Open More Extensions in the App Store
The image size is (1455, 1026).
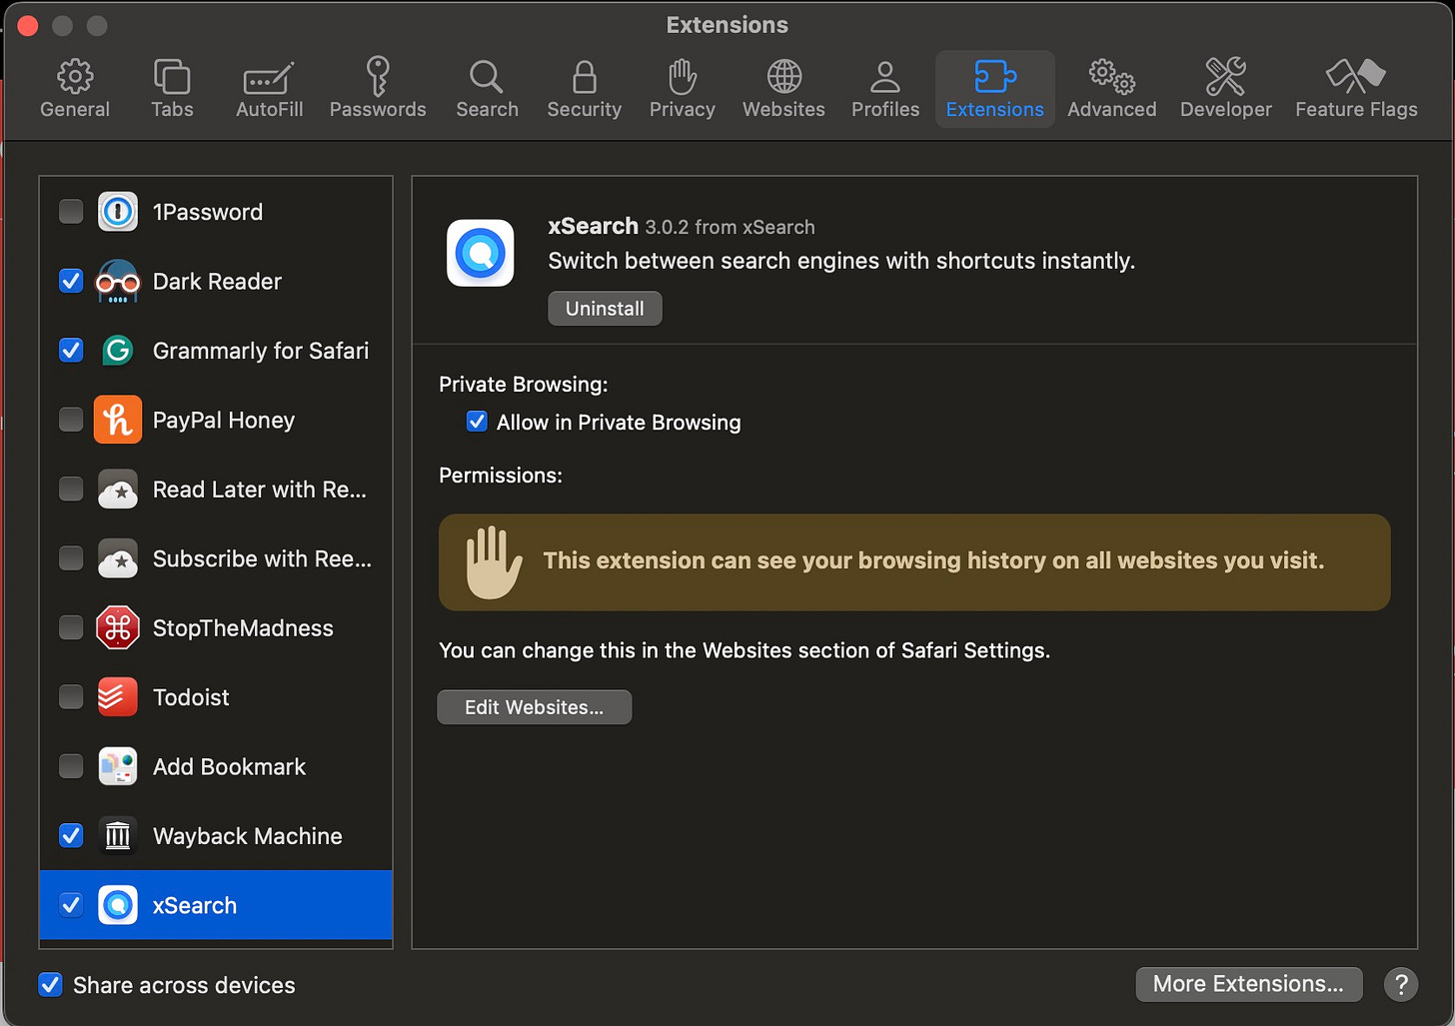tap(1248, 984)
